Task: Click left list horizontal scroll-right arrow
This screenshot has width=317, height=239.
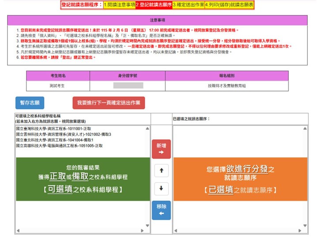Action: [143, 231]
